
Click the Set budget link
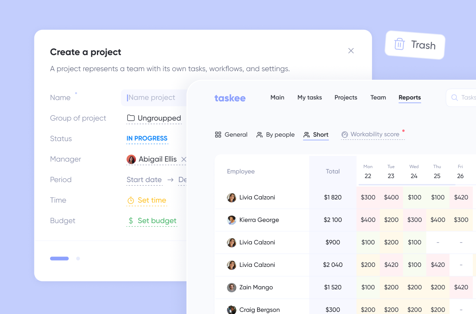157,221
